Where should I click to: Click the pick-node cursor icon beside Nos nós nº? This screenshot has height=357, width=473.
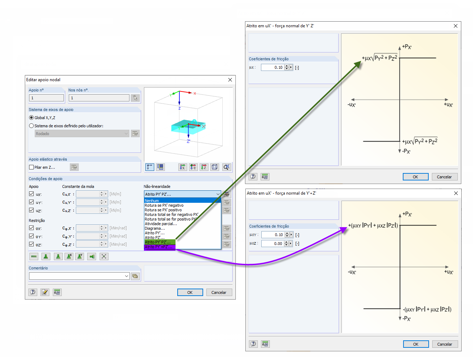click(135, 98)
